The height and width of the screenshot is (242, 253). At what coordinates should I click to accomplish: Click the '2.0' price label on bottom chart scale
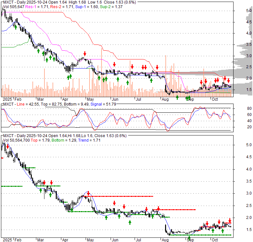pos(249,218)
